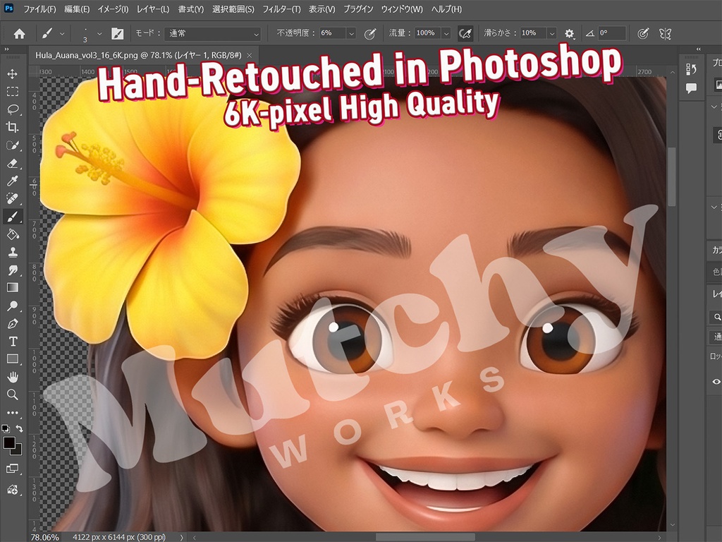Image resolution: width=722 pixels, height=542 pixels.
Task: Select the Rectangular Marquee tool
Action: click(x=13, y=91)
